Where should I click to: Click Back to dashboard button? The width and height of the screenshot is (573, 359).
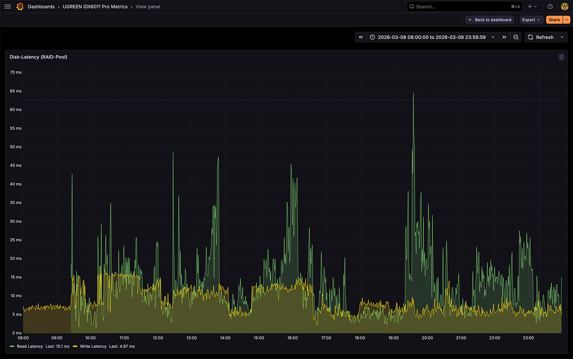490,20
